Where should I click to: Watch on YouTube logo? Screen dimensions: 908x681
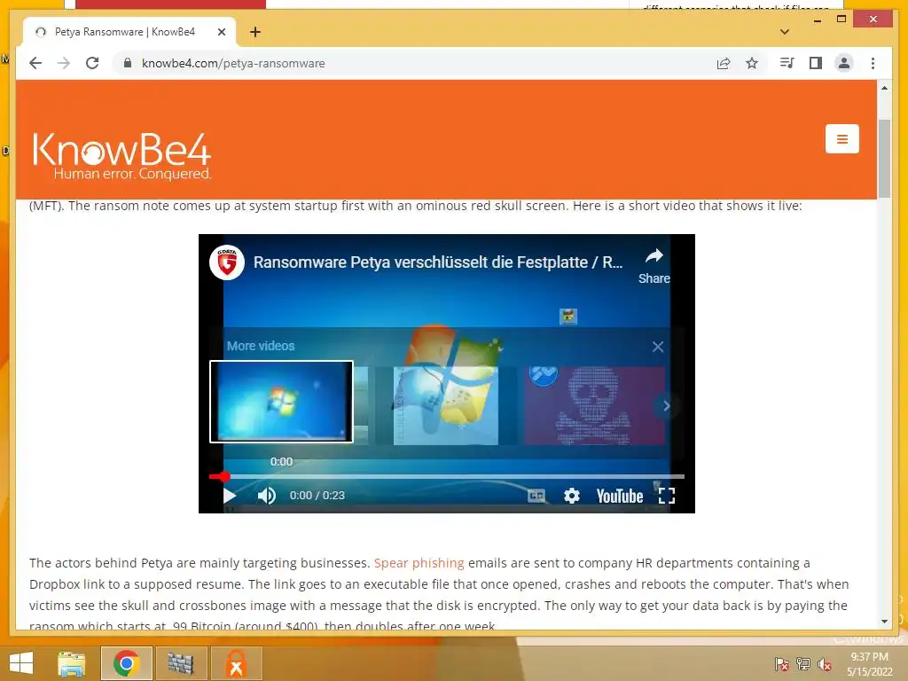(x=620, y=497)
